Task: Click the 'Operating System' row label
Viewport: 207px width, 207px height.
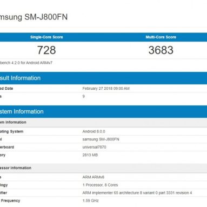Action: [12, 131]
